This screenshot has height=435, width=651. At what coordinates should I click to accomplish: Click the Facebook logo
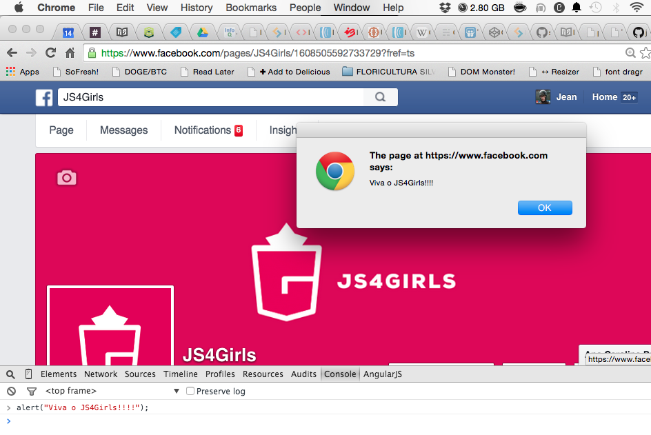coord(44,97)
